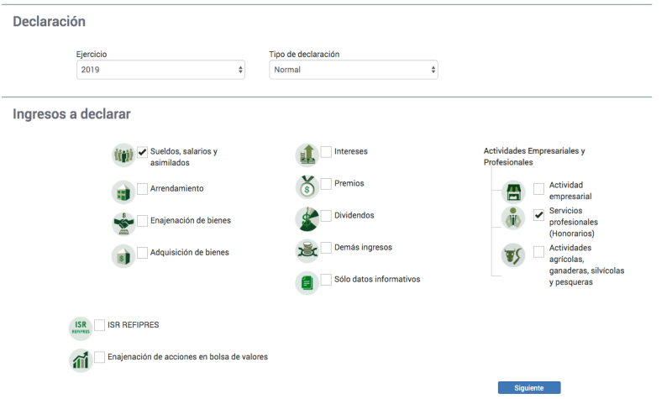Click the ISR REFIPRES round icon
This screenshot has height=399, width=672.
coord(81,328)
